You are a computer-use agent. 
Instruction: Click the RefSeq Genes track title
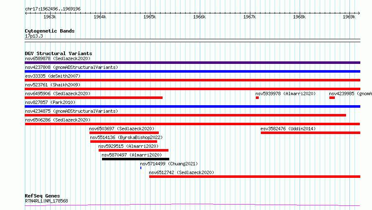pyautogui.click(x=42, y=196)
